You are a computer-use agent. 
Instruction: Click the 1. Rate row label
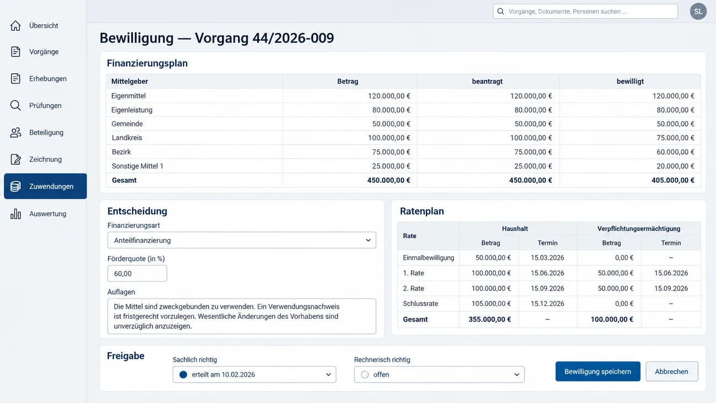coord(414,273)
